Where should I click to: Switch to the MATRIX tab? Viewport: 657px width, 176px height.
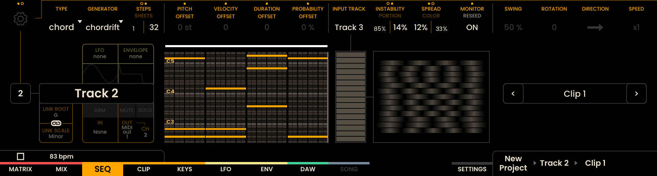(21, 169)
